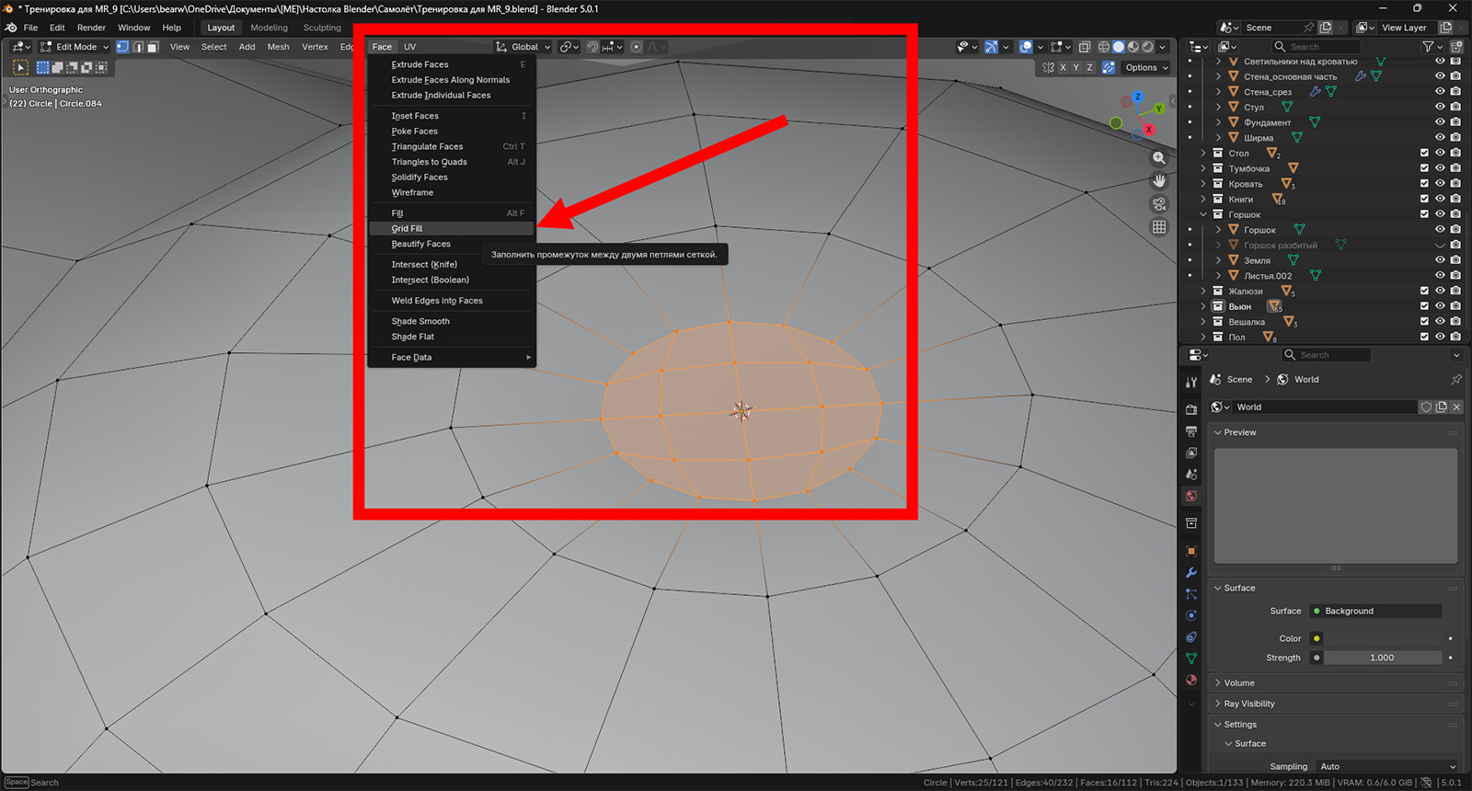This screenshot has height=791, width=1472.
Task: Open the Material properties tab icon
Action: click(x=1191, y=681)
